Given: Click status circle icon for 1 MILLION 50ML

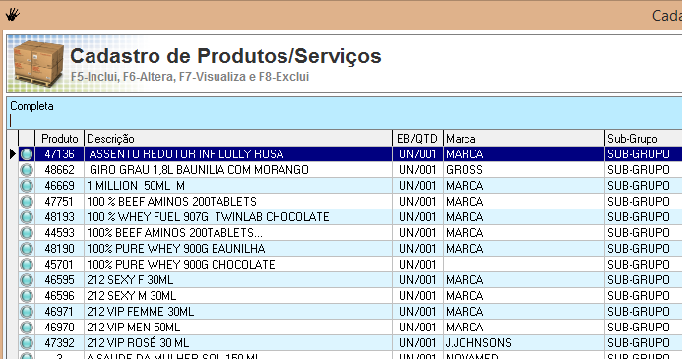Looking at the screenshot, I should (x=27, y=186).
